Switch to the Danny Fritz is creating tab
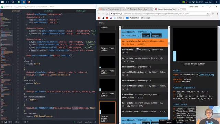The width and height of the screenshot is (220, 124). tap(111, 9)
